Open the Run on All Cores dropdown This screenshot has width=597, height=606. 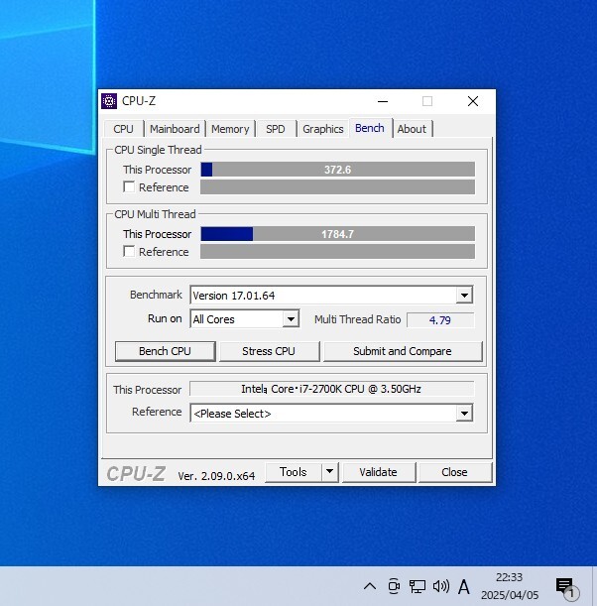(291, 319)
